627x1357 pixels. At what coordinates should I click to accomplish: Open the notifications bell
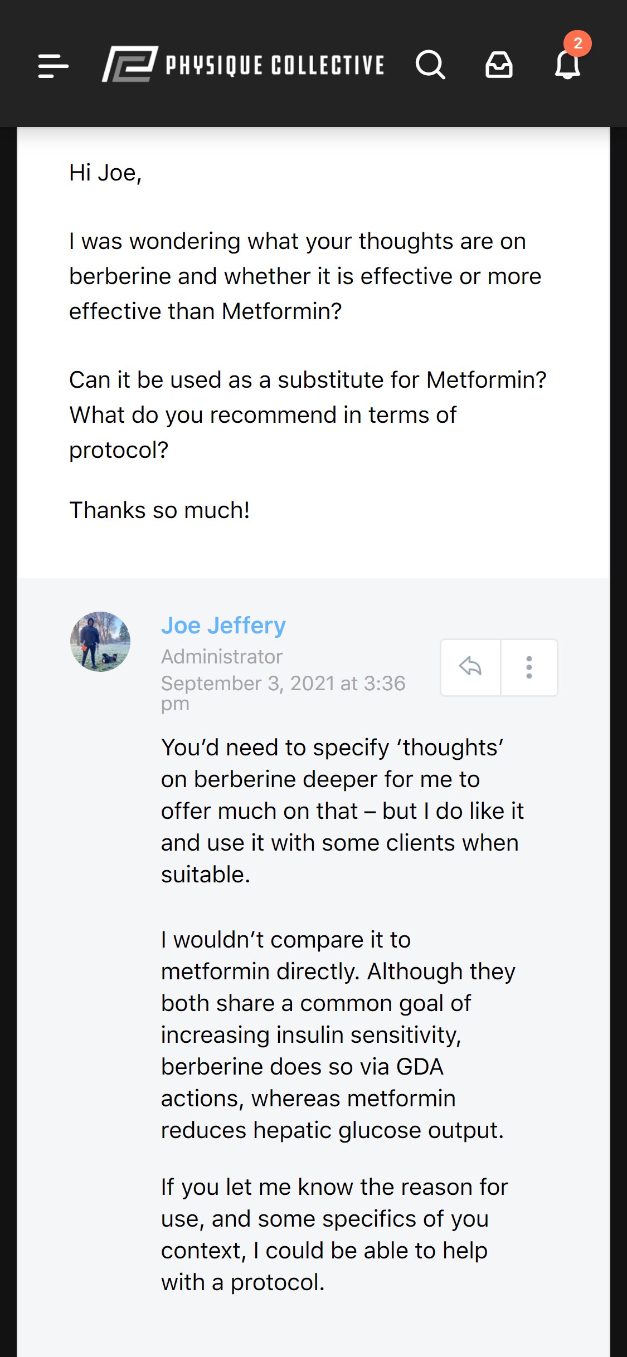coord(567,66)
